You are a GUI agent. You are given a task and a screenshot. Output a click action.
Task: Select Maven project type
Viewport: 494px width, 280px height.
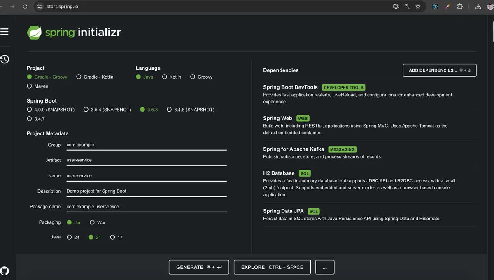(x=37, y=86)
